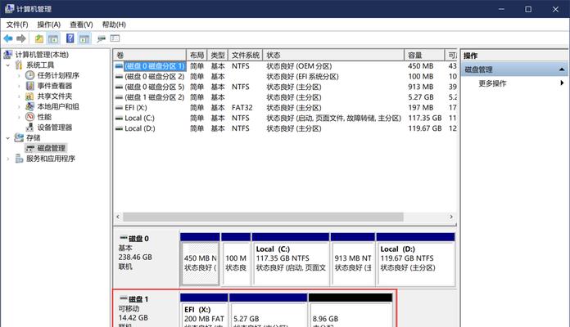
Task: Toggle the Show/Hide console tree icon
Action: click(x=53, y=38)
